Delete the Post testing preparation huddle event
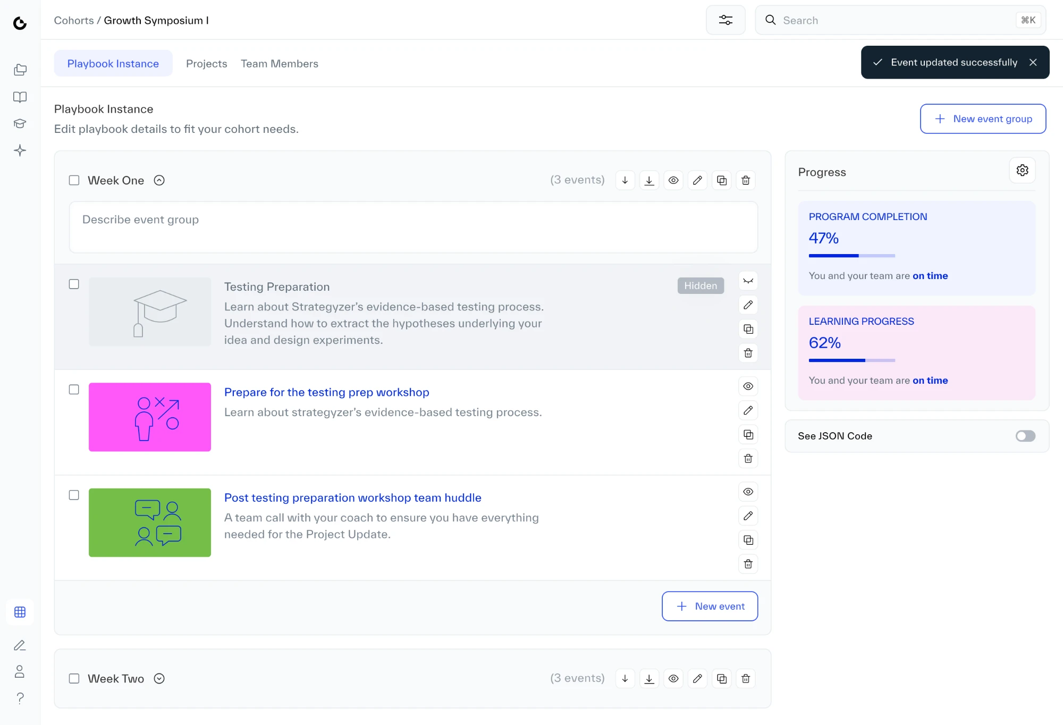The width and height of the screenshot is (1063, 725). tap(748, 564)
